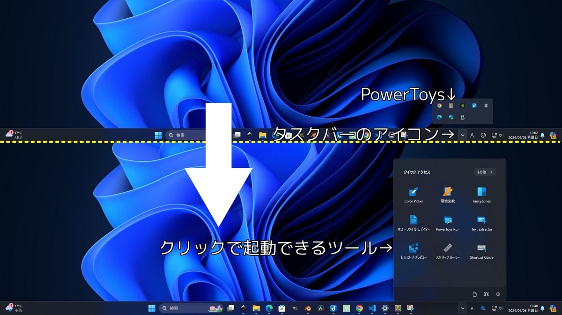Launch Blender from the taskbar
This screenshot has height=315, width=562.
point(307,308)
